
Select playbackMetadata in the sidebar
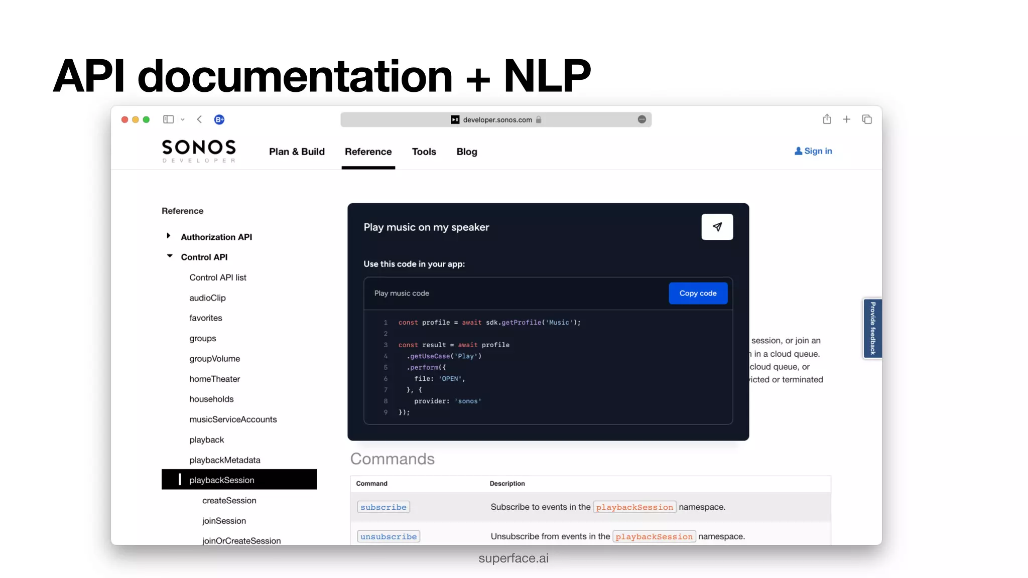pyautogui.click(x=224, y=460)
